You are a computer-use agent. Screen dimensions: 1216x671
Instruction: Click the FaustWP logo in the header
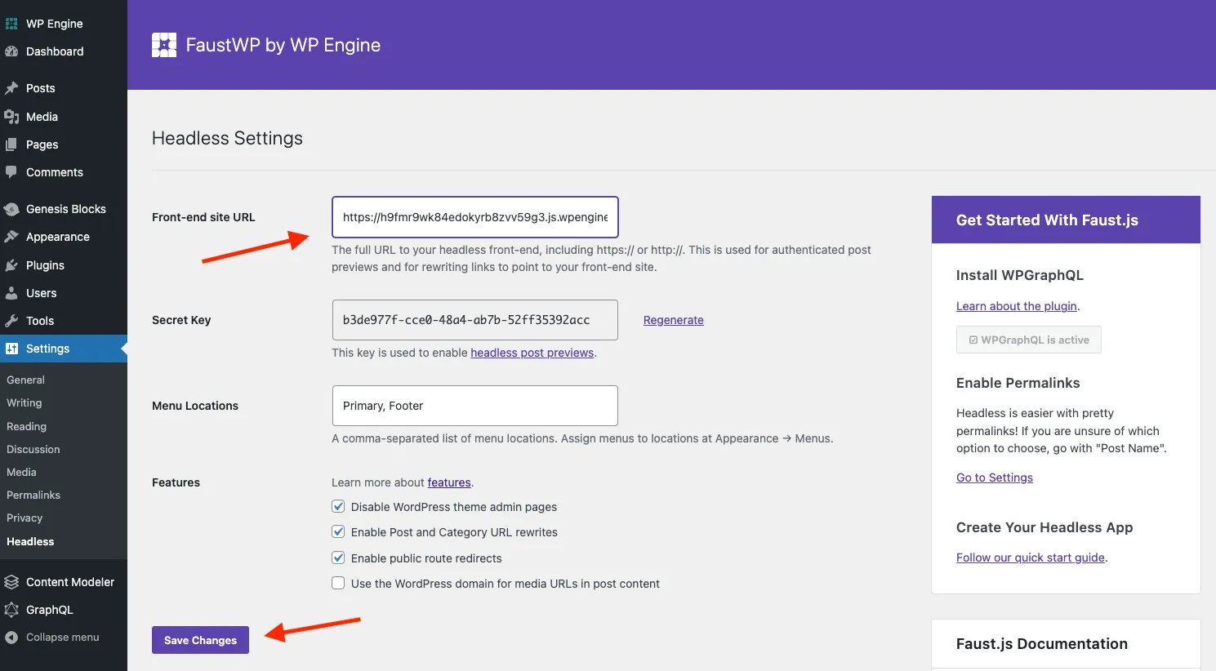[x=163, y=45]
